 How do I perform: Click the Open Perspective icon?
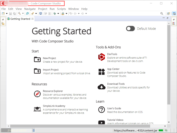point(168,14)
